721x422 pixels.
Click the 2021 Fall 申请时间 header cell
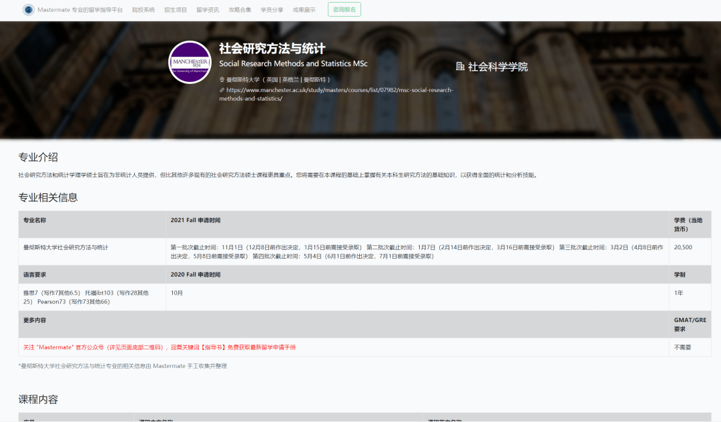(x=417, y=225)
